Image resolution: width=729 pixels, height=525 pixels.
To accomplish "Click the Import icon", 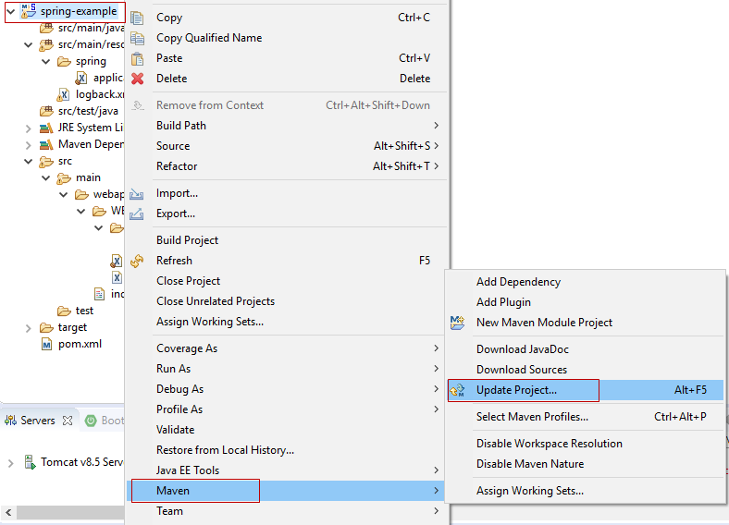I will click(x=136, y=193).
